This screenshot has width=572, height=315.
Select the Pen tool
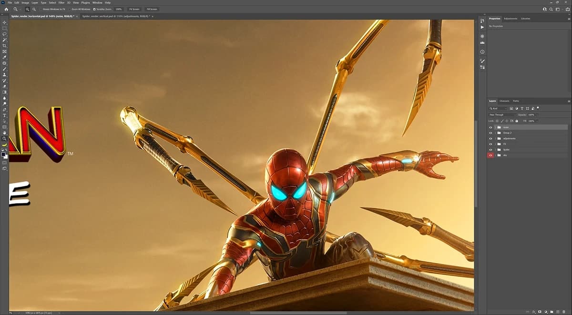(5, 110)
